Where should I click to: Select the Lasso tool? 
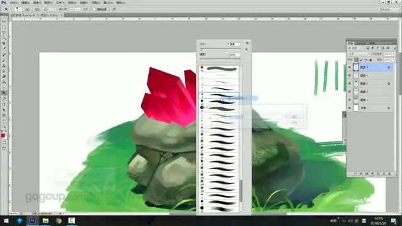4,33
